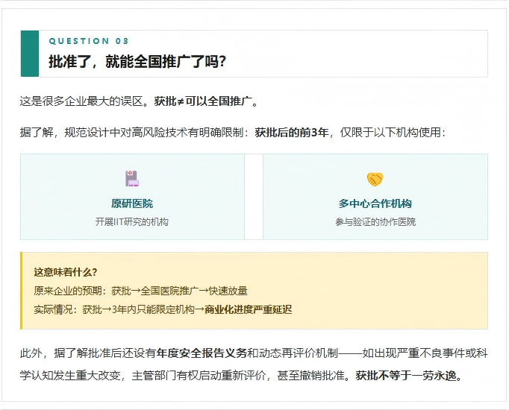Click the bold text 商业化进度严重延迟
Screen dimensions: 509x410
tap(248, 309)
